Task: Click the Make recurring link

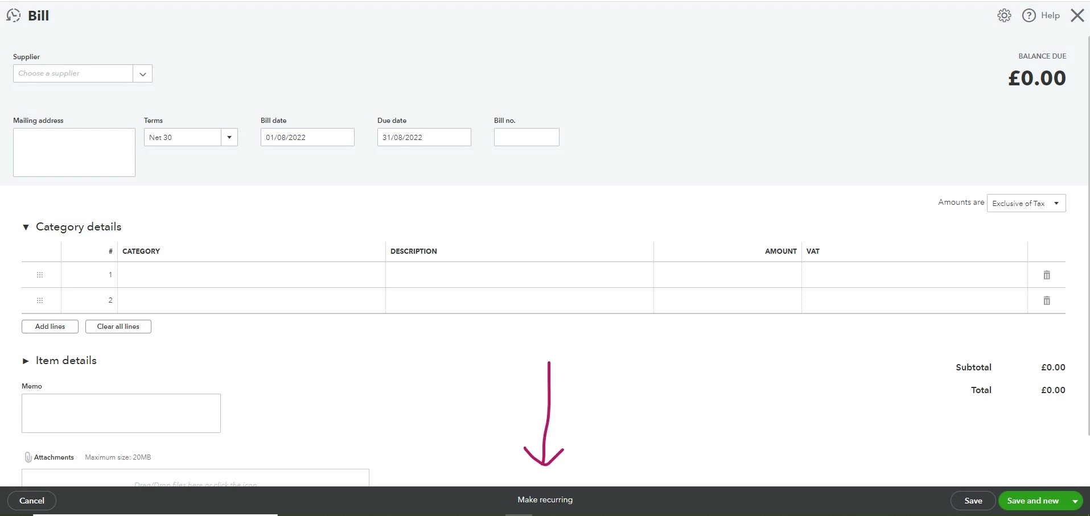Action: 545,500
